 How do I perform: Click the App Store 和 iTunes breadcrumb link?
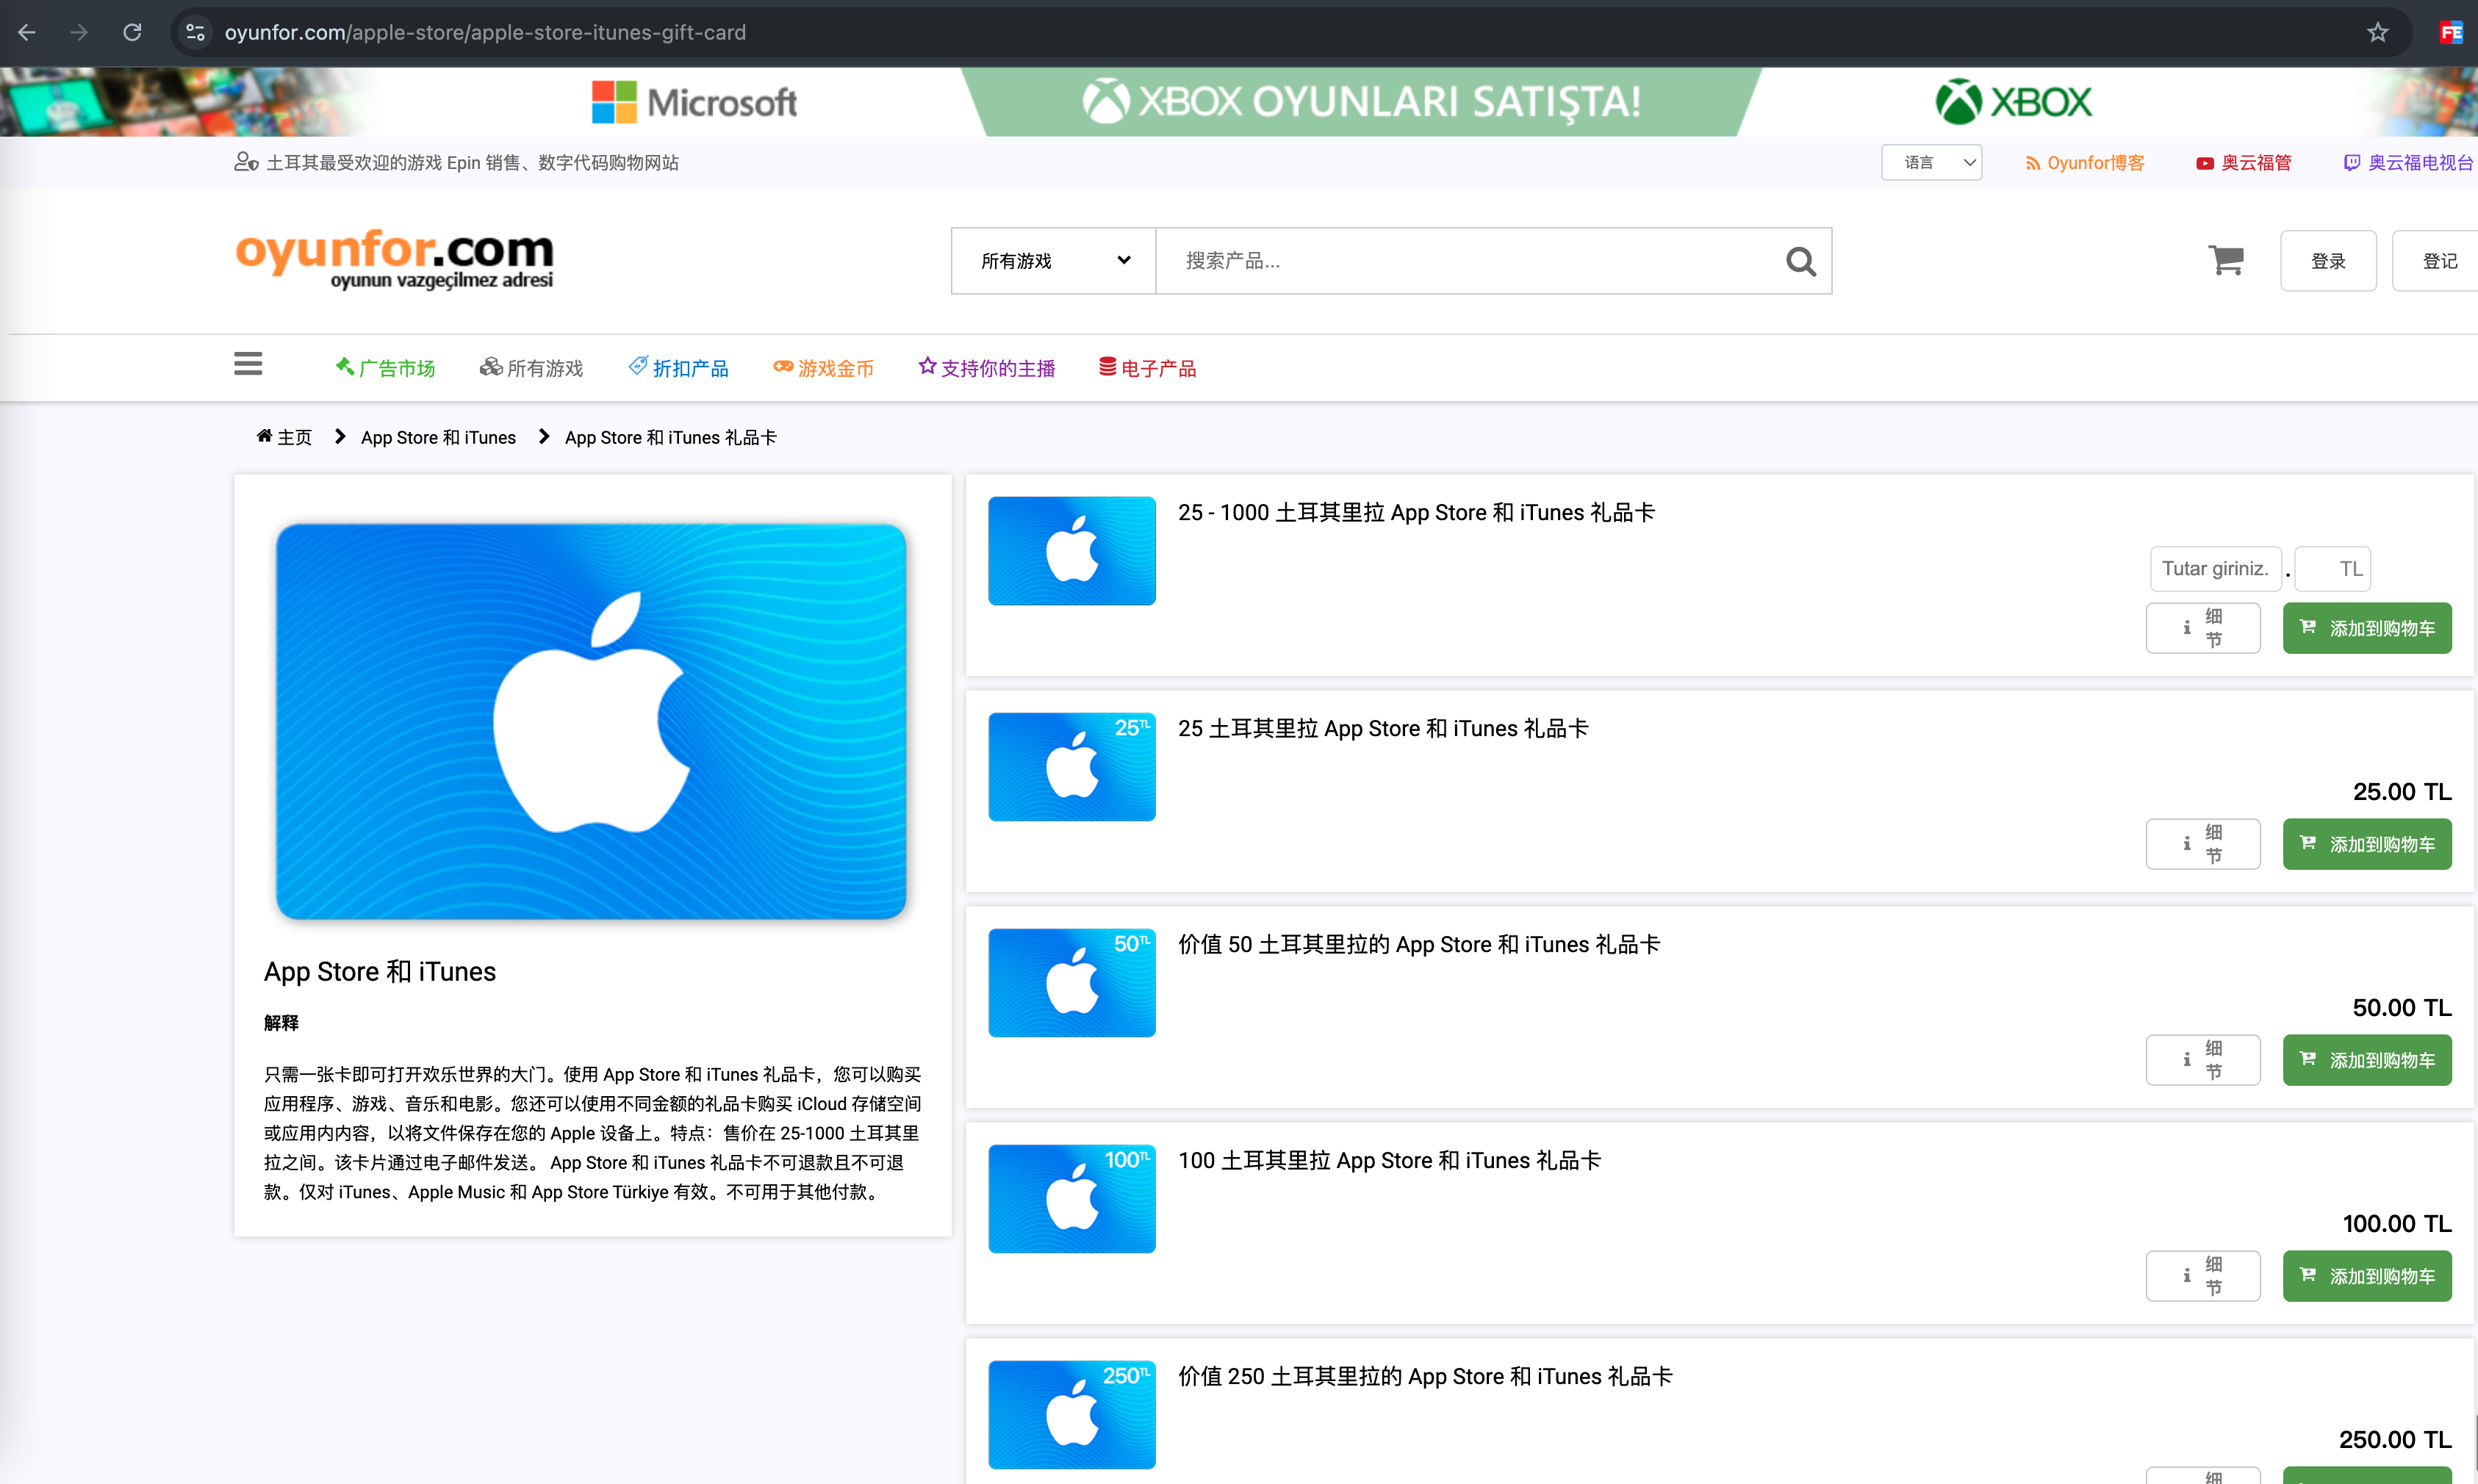[438, 437]
